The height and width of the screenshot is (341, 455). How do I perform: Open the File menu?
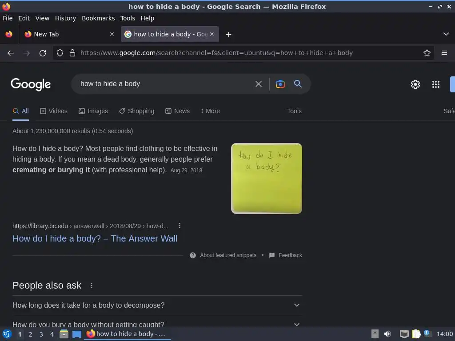click(x=8, y=18)
